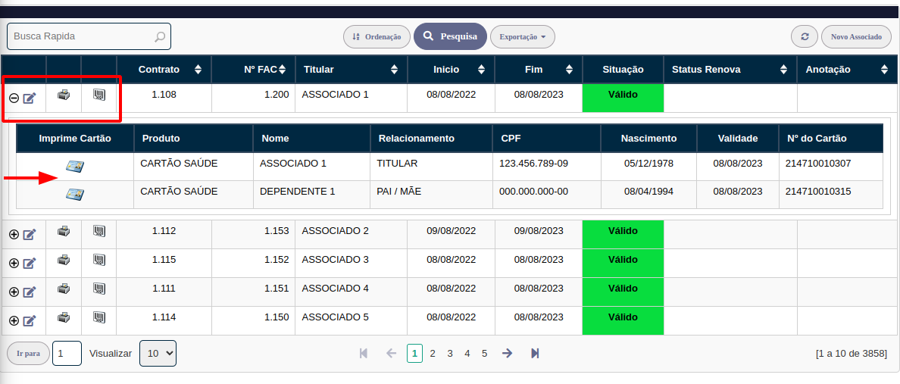Go to page 3
The image size is (900, 384).
tap(450, 353)
